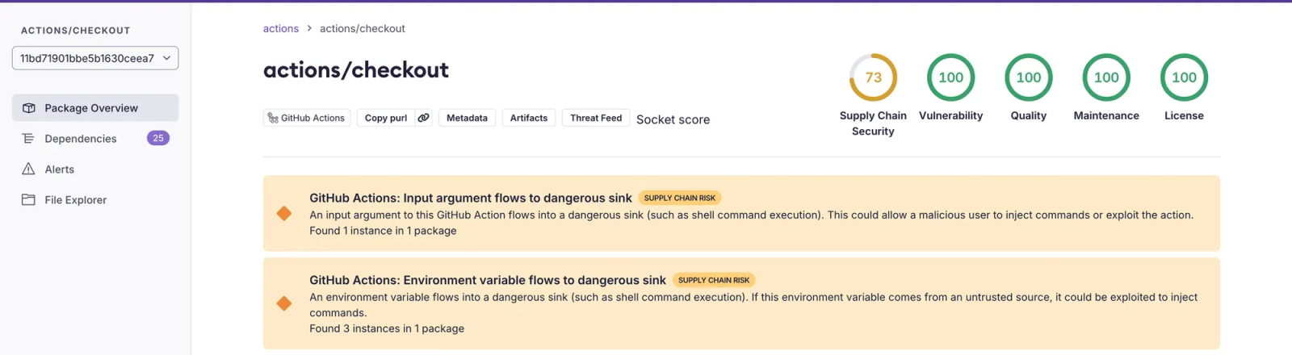Go to actions breadcrumb link
Image resolution: width=1292 pixels, height=355 pixels.
pos(280,28)
